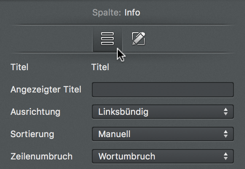The width and height of the screenshot is (245, 169).
Task: Click the Angezeigter Titel text field
Action: point(163,90)
